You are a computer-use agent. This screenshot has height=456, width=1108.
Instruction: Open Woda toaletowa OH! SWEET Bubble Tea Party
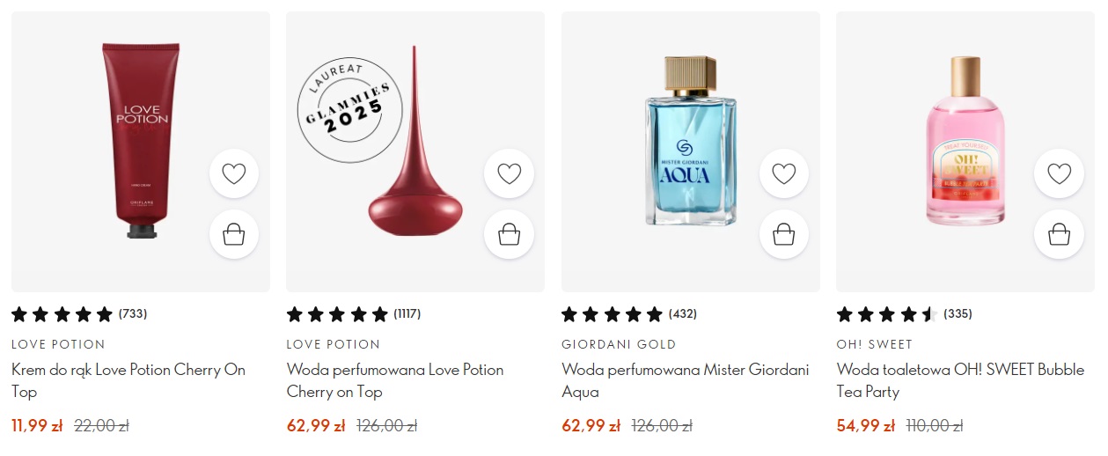960,380
